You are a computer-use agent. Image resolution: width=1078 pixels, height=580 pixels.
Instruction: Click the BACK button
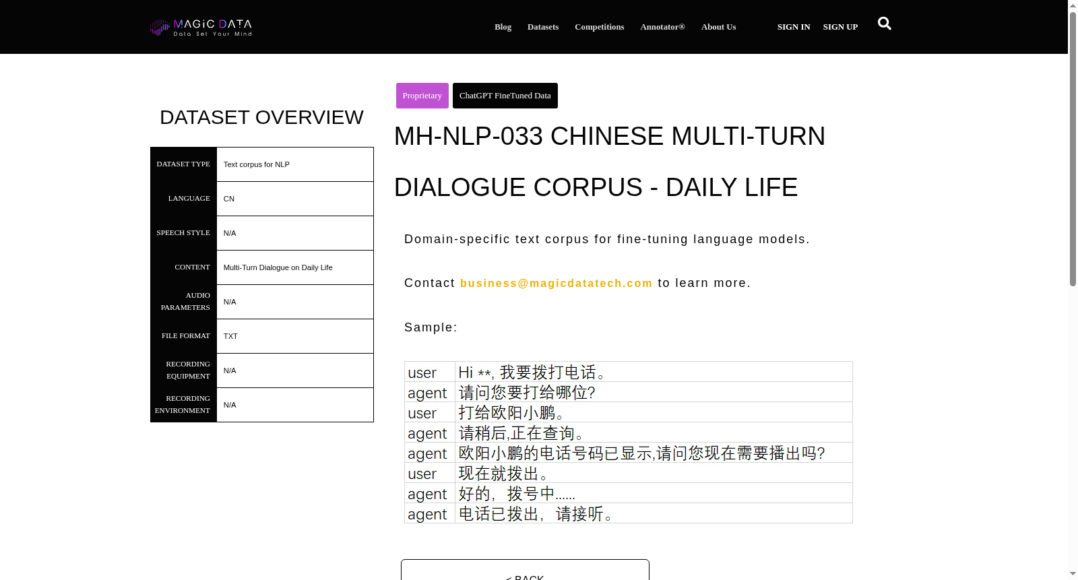point(525,570)
